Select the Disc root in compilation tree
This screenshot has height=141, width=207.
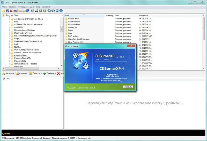(6, 79)
